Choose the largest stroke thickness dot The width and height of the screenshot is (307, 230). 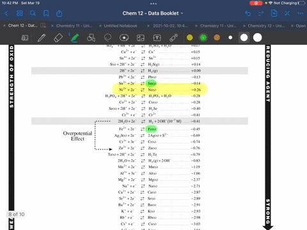257,38
